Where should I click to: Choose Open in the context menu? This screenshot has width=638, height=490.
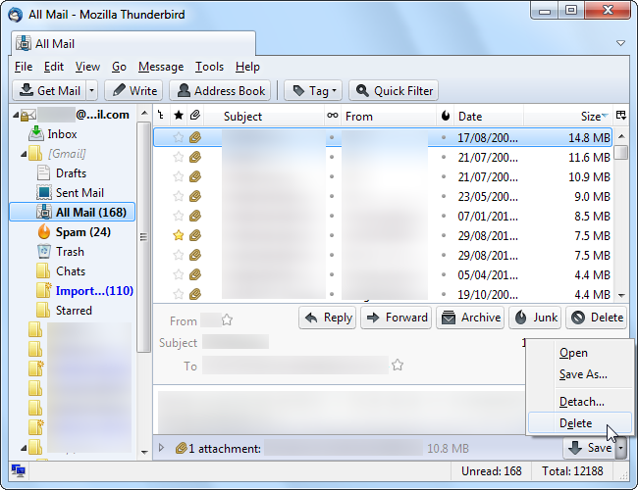tap(580, 353)
